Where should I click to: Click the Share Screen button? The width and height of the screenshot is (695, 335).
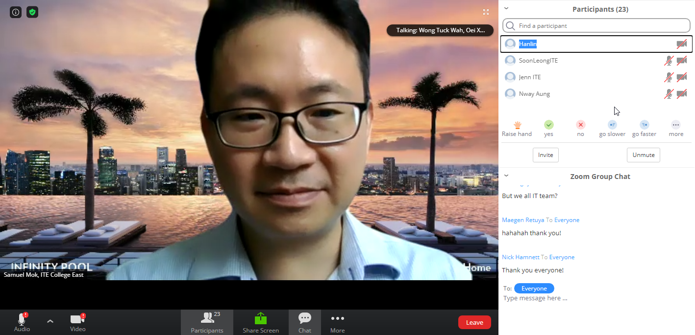(x=261, y=322)
